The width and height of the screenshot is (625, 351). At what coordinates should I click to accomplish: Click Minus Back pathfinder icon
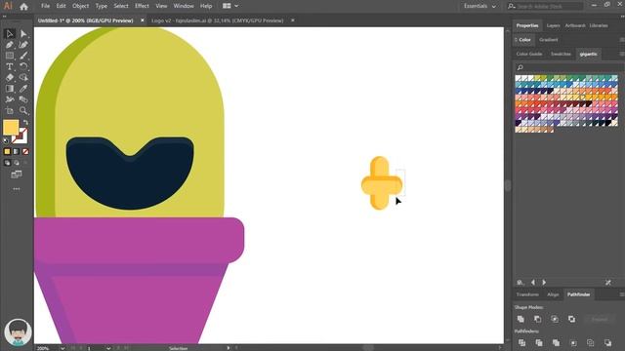click(x=607, y=342)
